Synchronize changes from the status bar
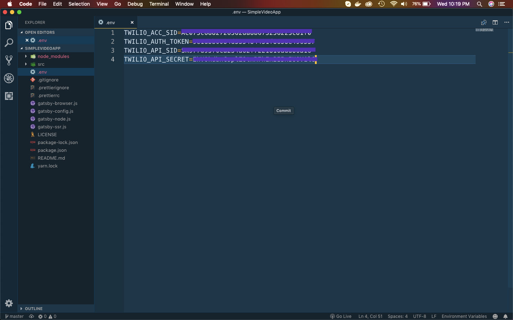Viewport: 513px width, 320px height. coord(31,316)
